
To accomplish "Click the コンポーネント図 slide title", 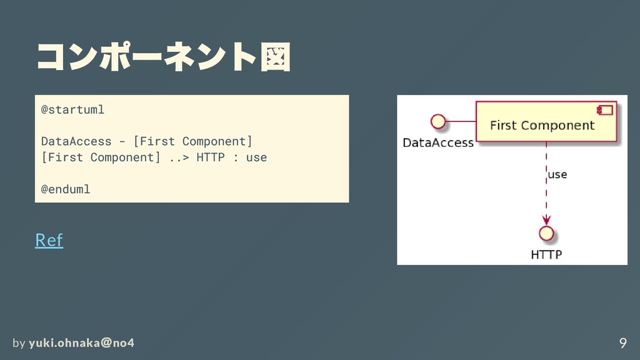I will (163, 57).
